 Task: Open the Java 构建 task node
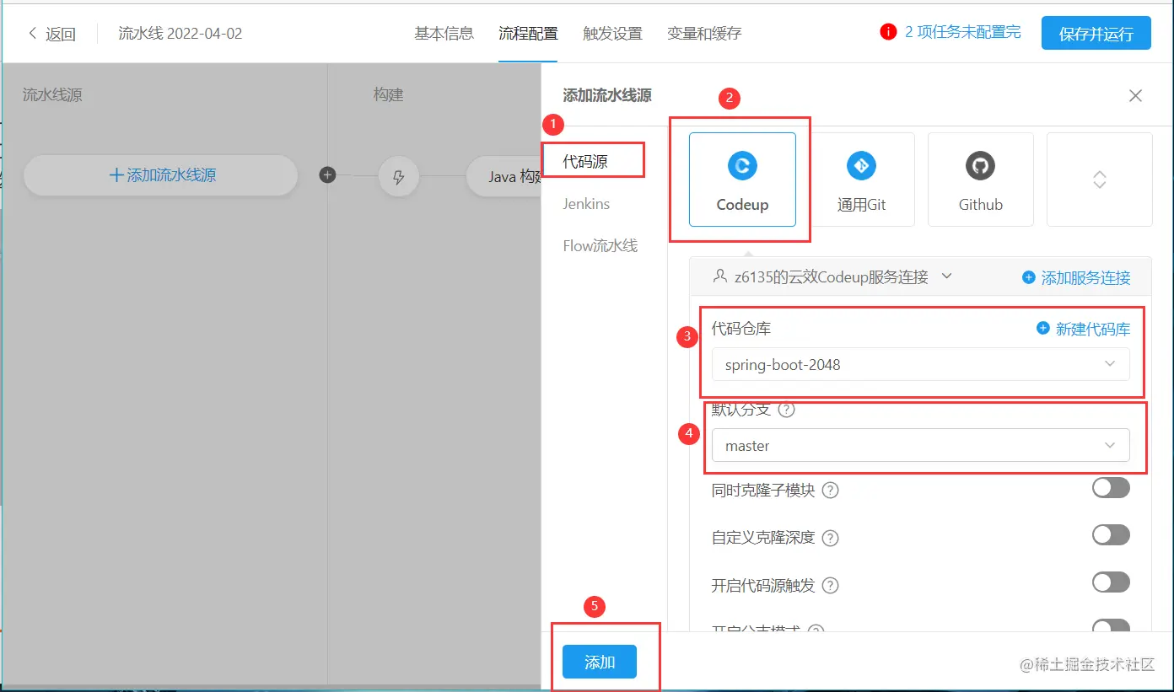[x=504, y=177]
